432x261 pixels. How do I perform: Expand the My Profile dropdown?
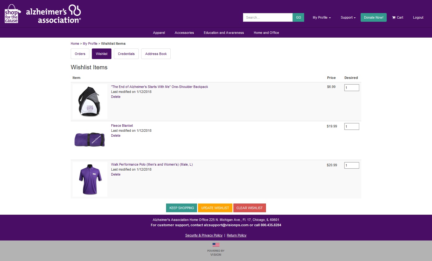click(x=322, y=17)
